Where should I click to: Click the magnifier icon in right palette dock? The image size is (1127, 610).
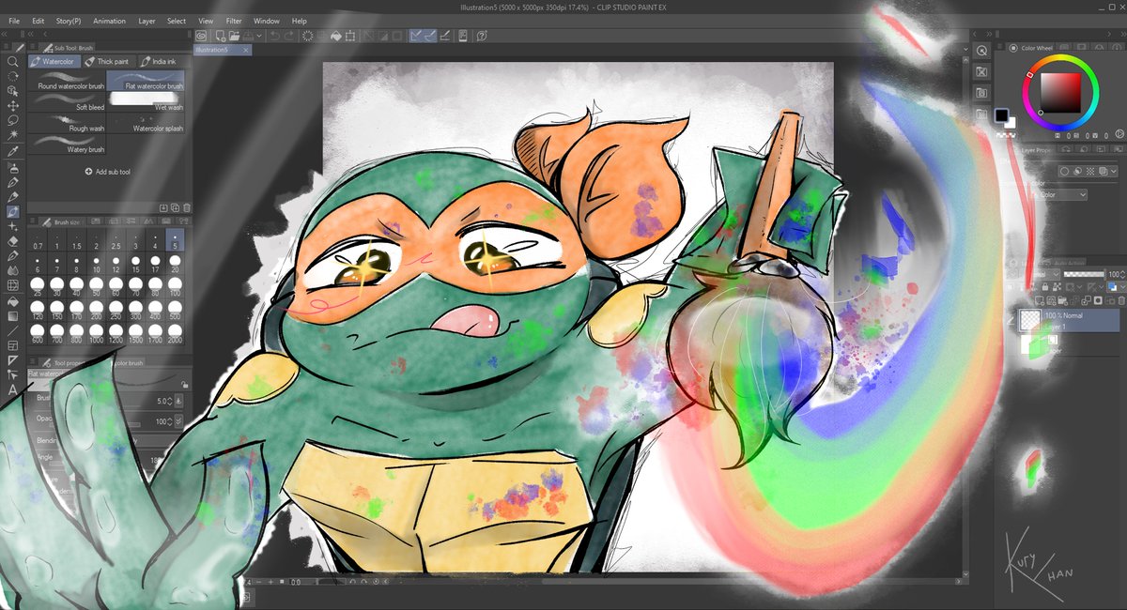tap(981, 51)
